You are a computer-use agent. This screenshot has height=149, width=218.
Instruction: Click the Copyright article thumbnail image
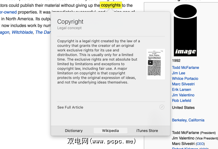(156, 64)
